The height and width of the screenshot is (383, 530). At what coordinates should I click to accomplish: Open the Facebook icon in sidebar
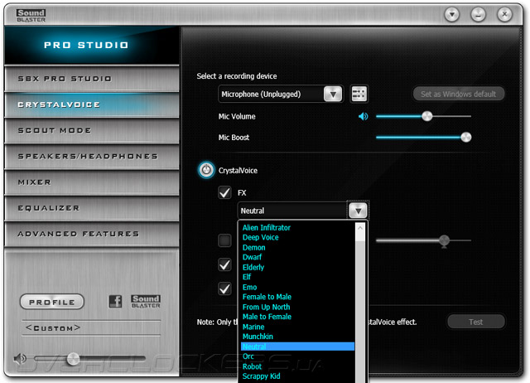point(115,301)
